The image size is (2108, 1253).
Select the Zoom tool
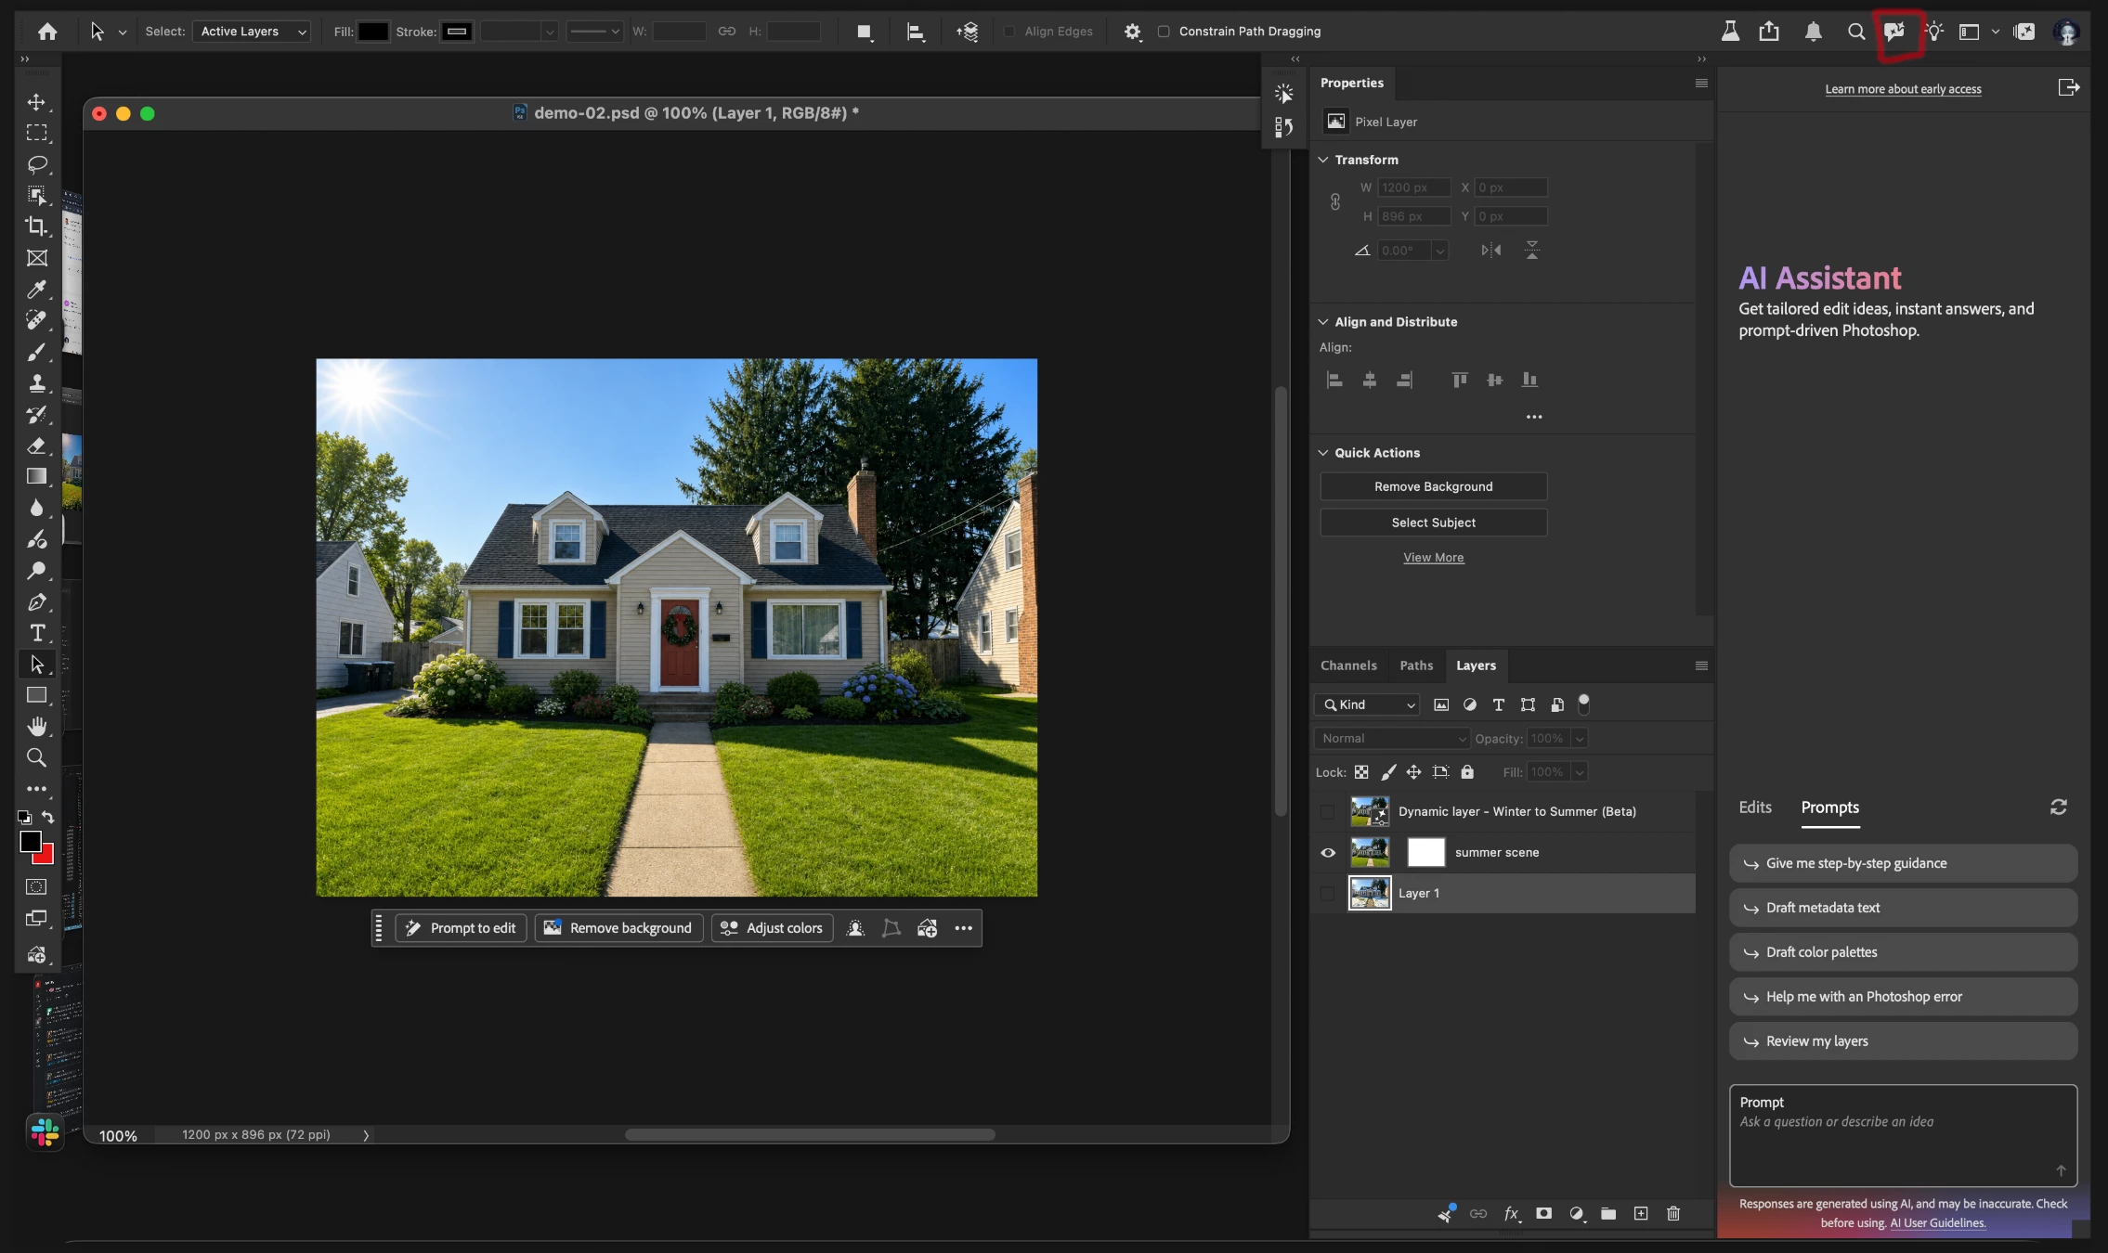coord(36,757)
